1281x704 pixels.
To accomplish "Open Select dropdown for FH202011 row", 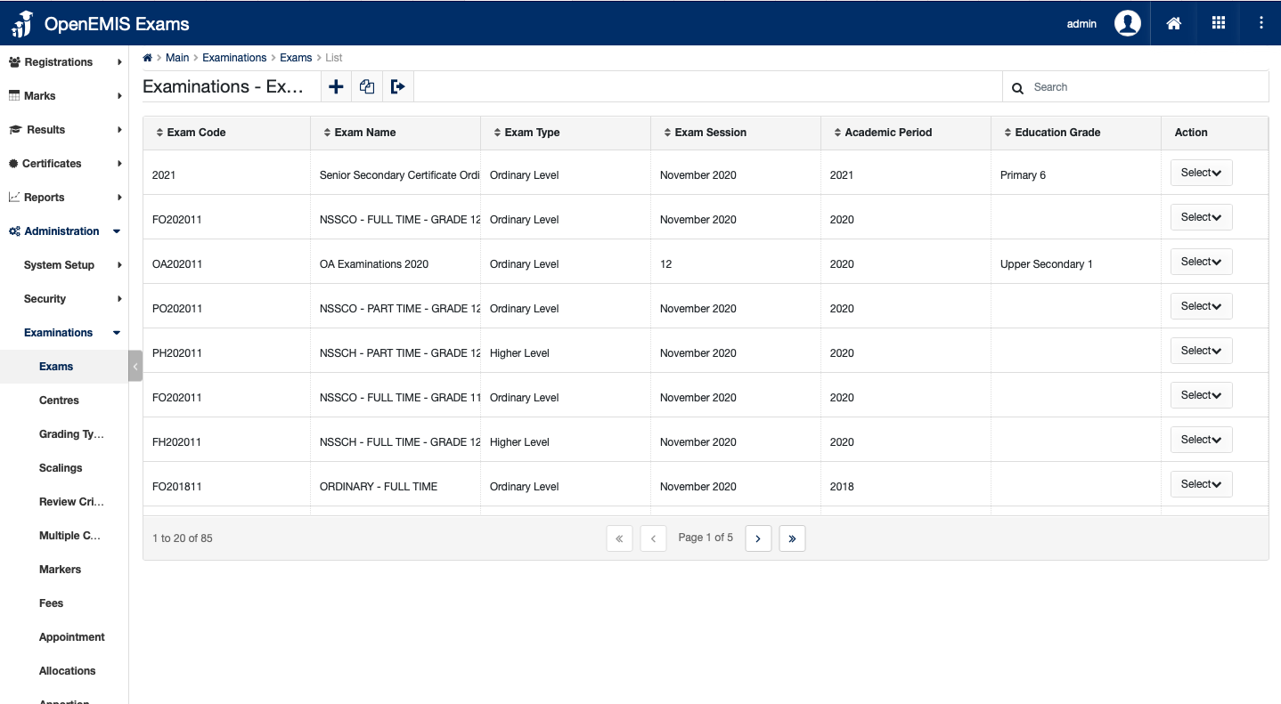I will [x=1201, y=440].
